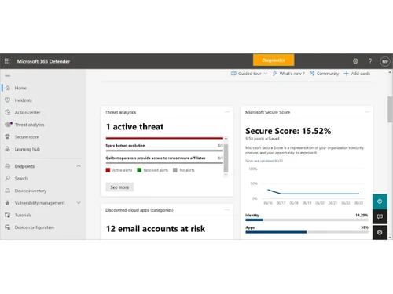Click red Active alerts legend swatch
The image size is (393, 294).
[108, 170]
